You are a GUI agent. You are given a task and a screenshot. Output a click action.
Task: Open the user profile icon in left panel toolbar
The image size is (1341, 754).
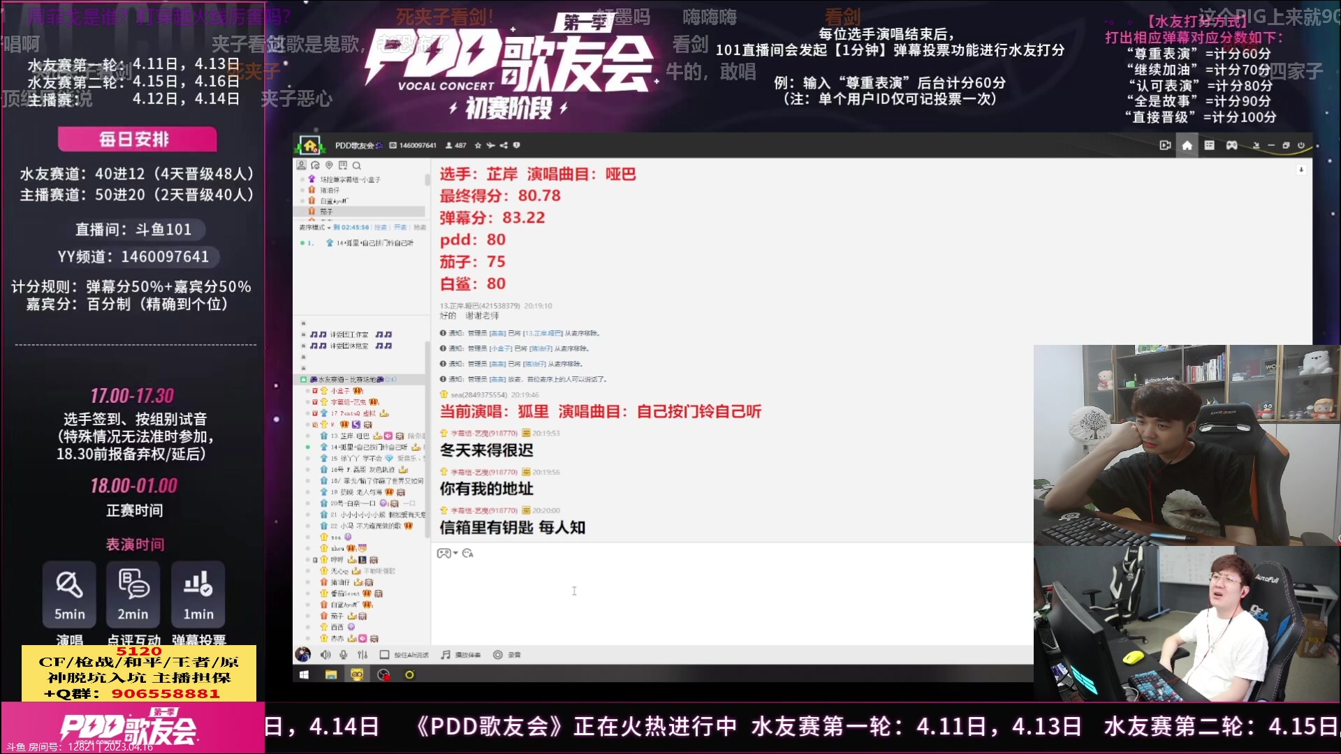point(301,165)
